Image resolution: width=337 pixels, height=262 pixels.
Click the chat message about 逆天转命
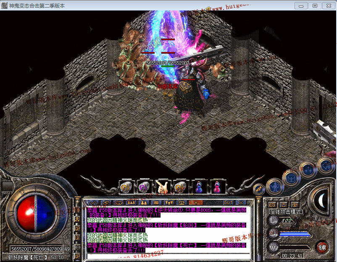(x=166, y=213)
